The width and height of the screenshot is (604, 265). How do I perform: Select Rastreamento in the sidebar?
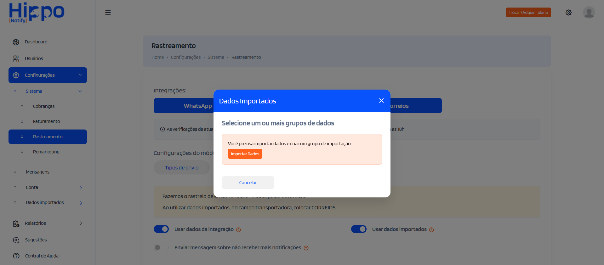48,137
